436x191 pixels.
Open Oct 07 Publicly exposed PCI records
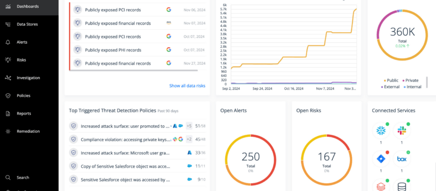click(x=138, y=37)
